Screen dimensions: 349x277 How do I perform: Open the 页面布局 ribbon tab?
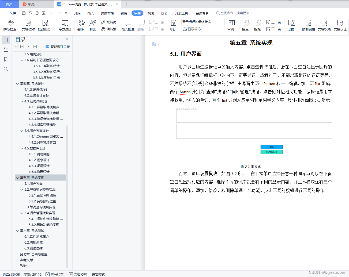click(x=107, y=13)
